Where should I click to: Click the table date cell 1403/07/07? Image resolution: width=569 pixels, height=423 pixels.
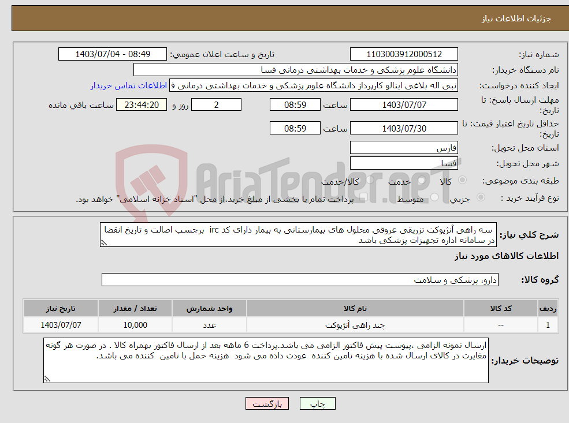coord(61,325)
